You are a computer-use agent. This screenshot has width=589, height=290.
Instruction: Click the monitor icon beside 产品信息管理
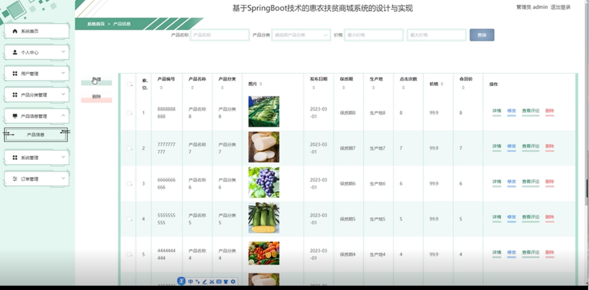(15, 116)
